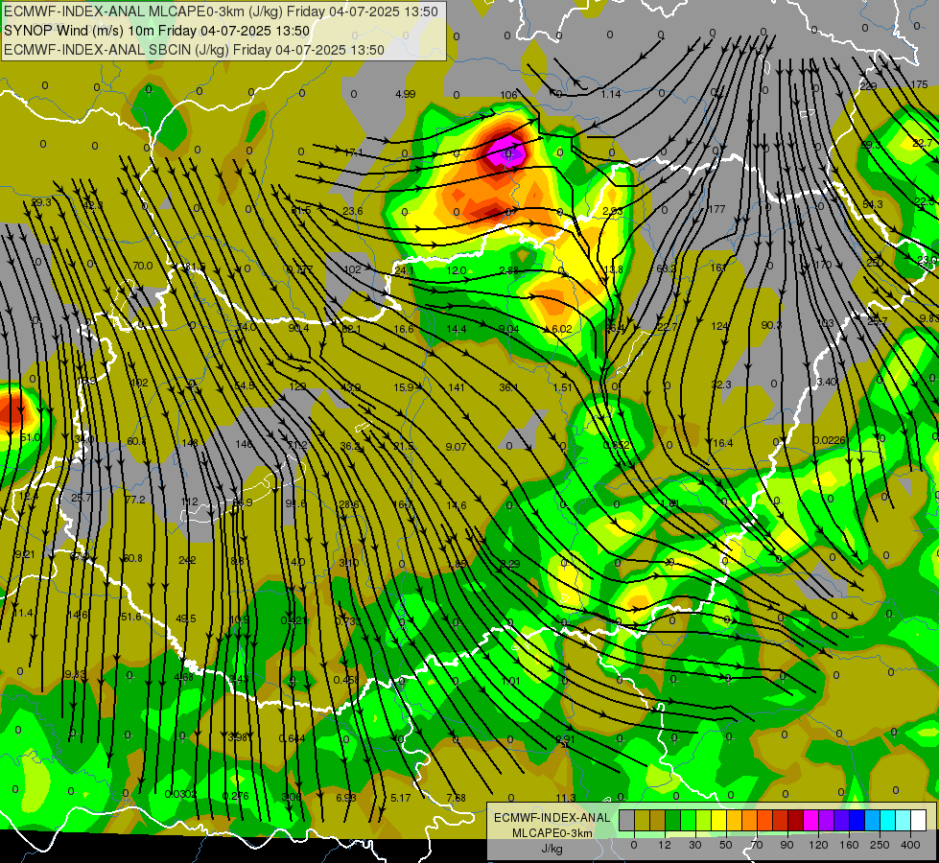The height and width of the screenshot is (863, 939).
Task: Click the 'ECMWF-INDEX-ANAL SBCIN' header line
Action: tap(194, 50)
